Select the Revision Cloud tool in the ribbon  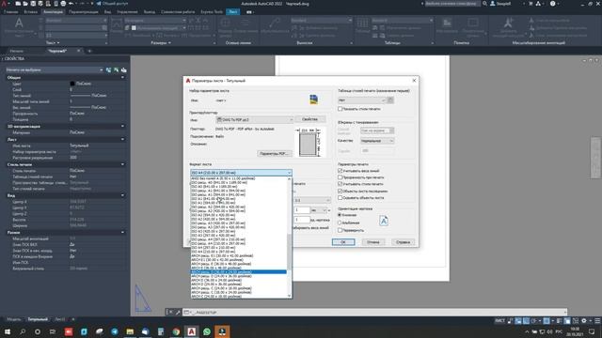472,27
